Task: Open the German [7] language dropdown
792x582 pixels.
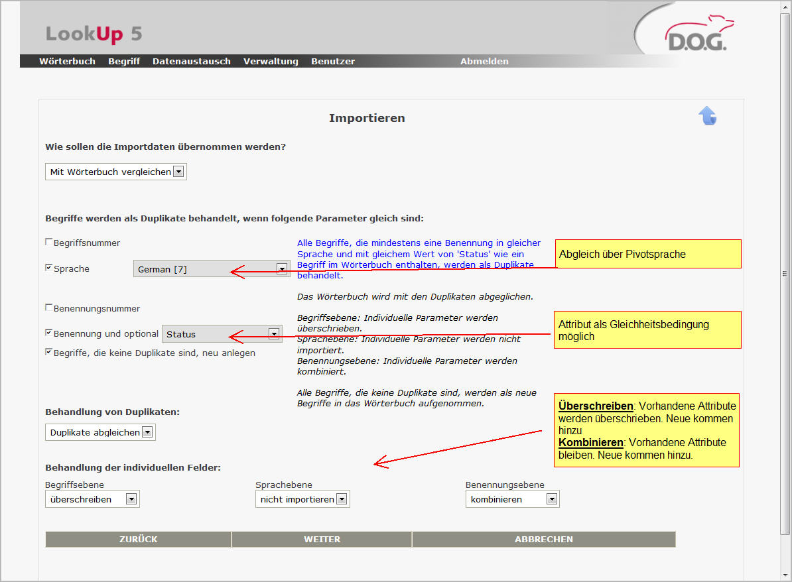Action: [x=212, y=269]
